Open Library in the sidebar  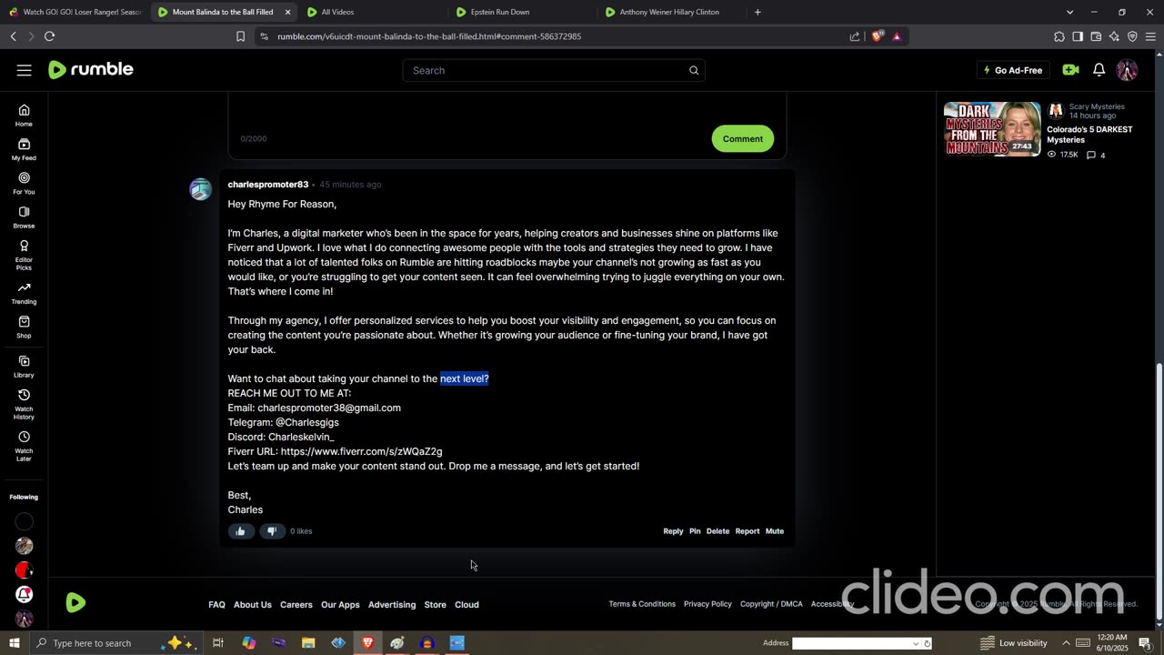click(24, 367)
